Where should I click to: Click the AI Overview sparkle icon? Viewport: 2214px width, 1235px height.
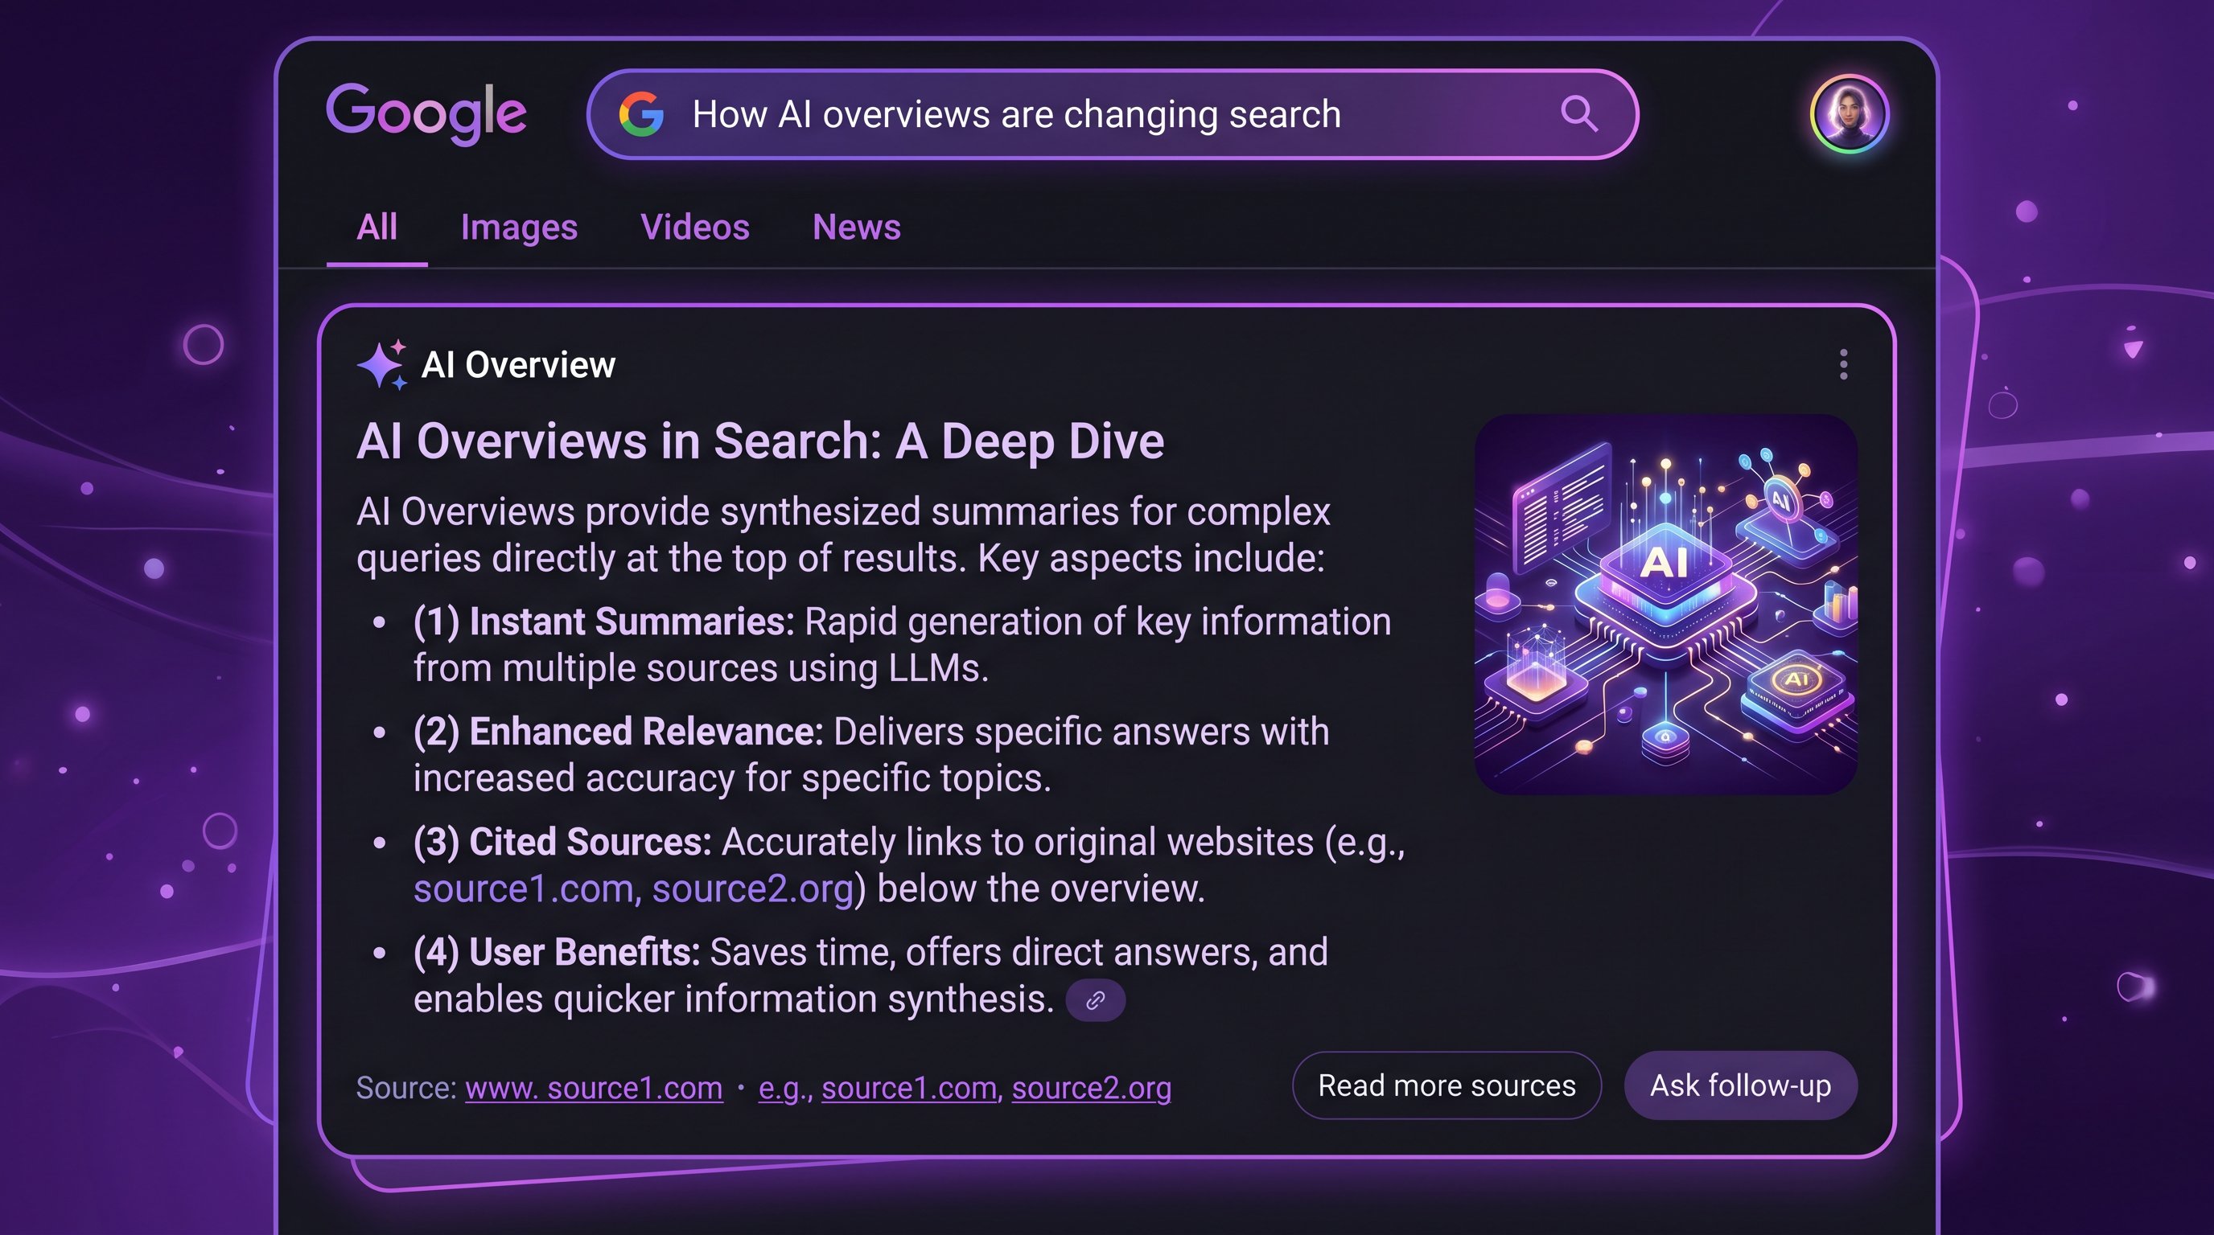(x=381, y=365)
